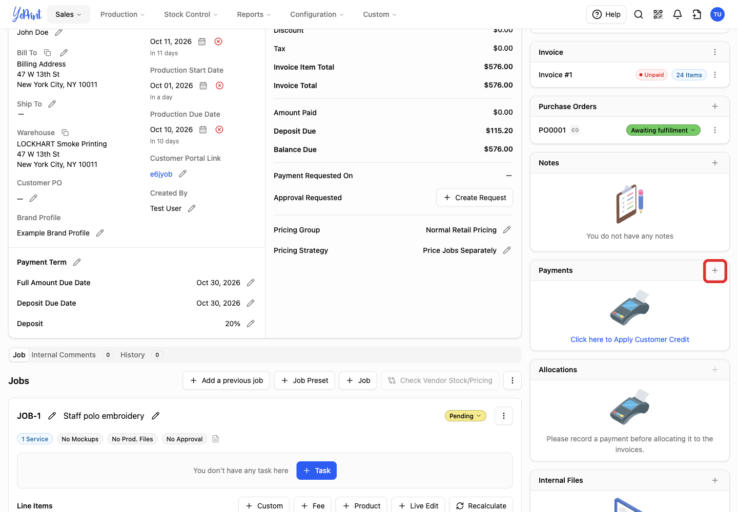Click the Create Request button
738x512 pixels.
click(x=475, y=198)
